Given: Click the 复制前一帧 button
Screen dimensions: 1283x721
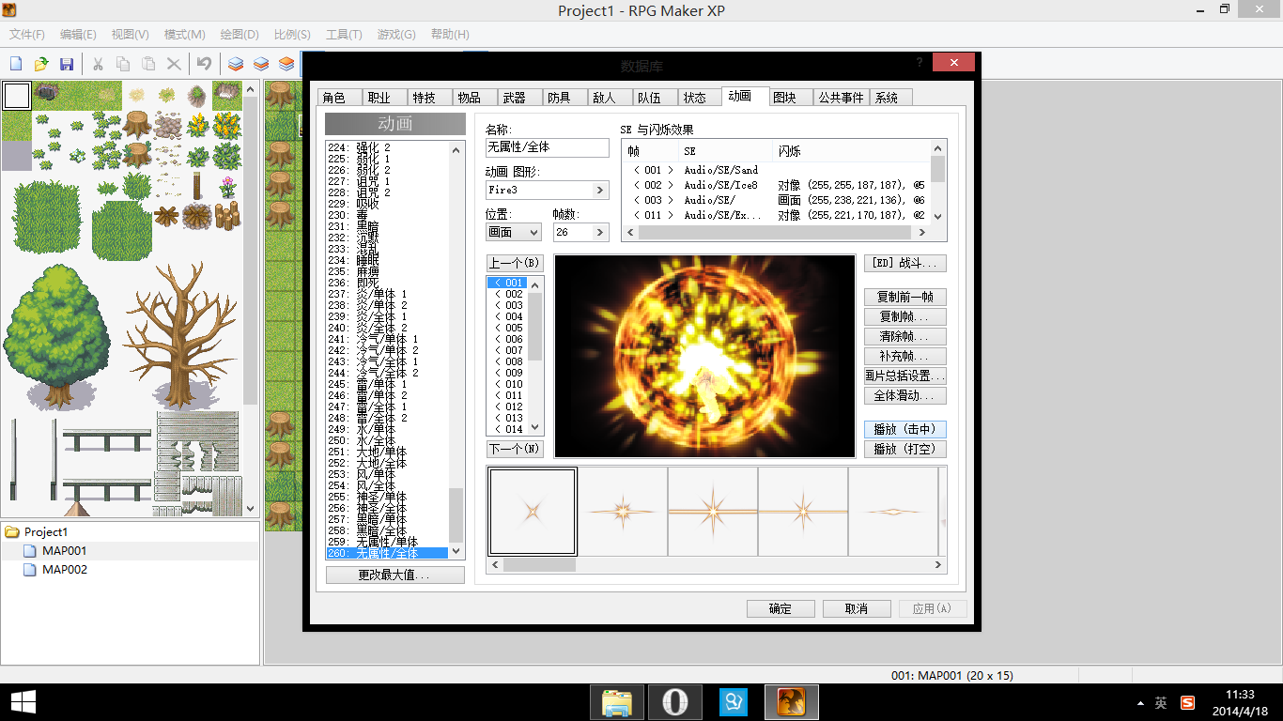Looking at the screenshot, I should [904, 297].
